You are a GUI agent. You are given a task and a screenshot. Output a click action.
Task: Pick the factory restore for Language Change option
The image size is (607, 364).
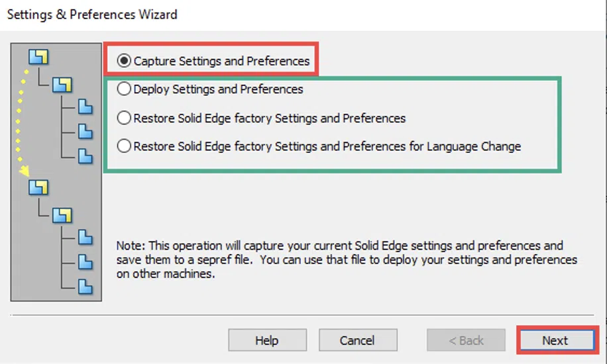tap(124, 146)
